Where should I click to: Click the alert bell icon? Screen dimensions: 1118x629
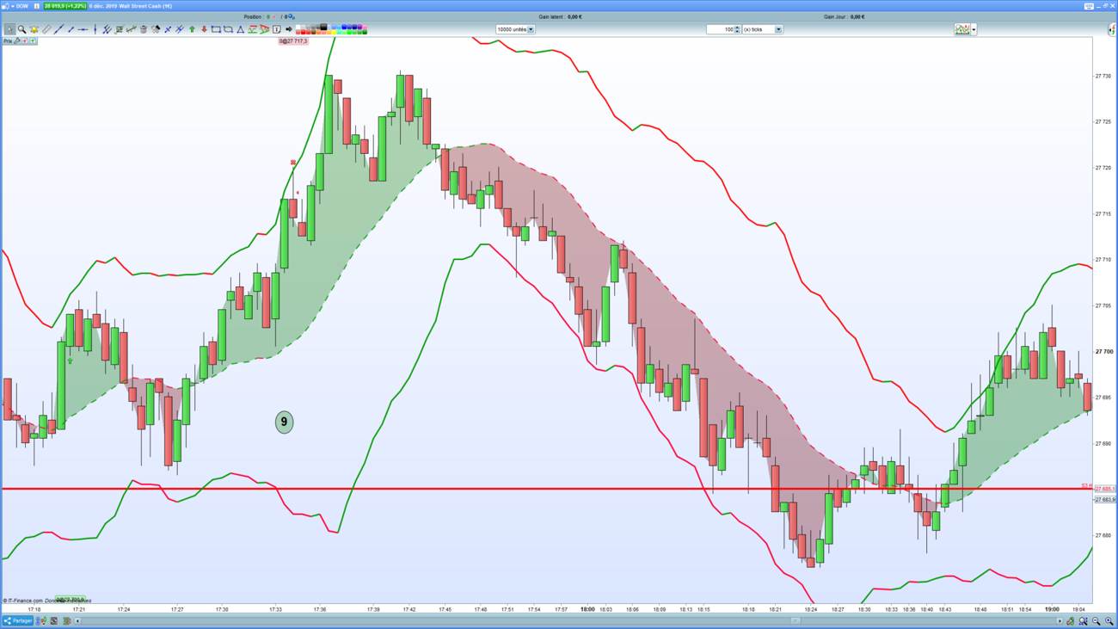pyautogui.click(x=34, y=29)
